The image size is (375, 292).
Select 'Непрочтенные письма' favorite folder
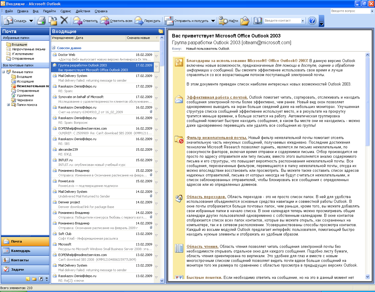(28, 49)
